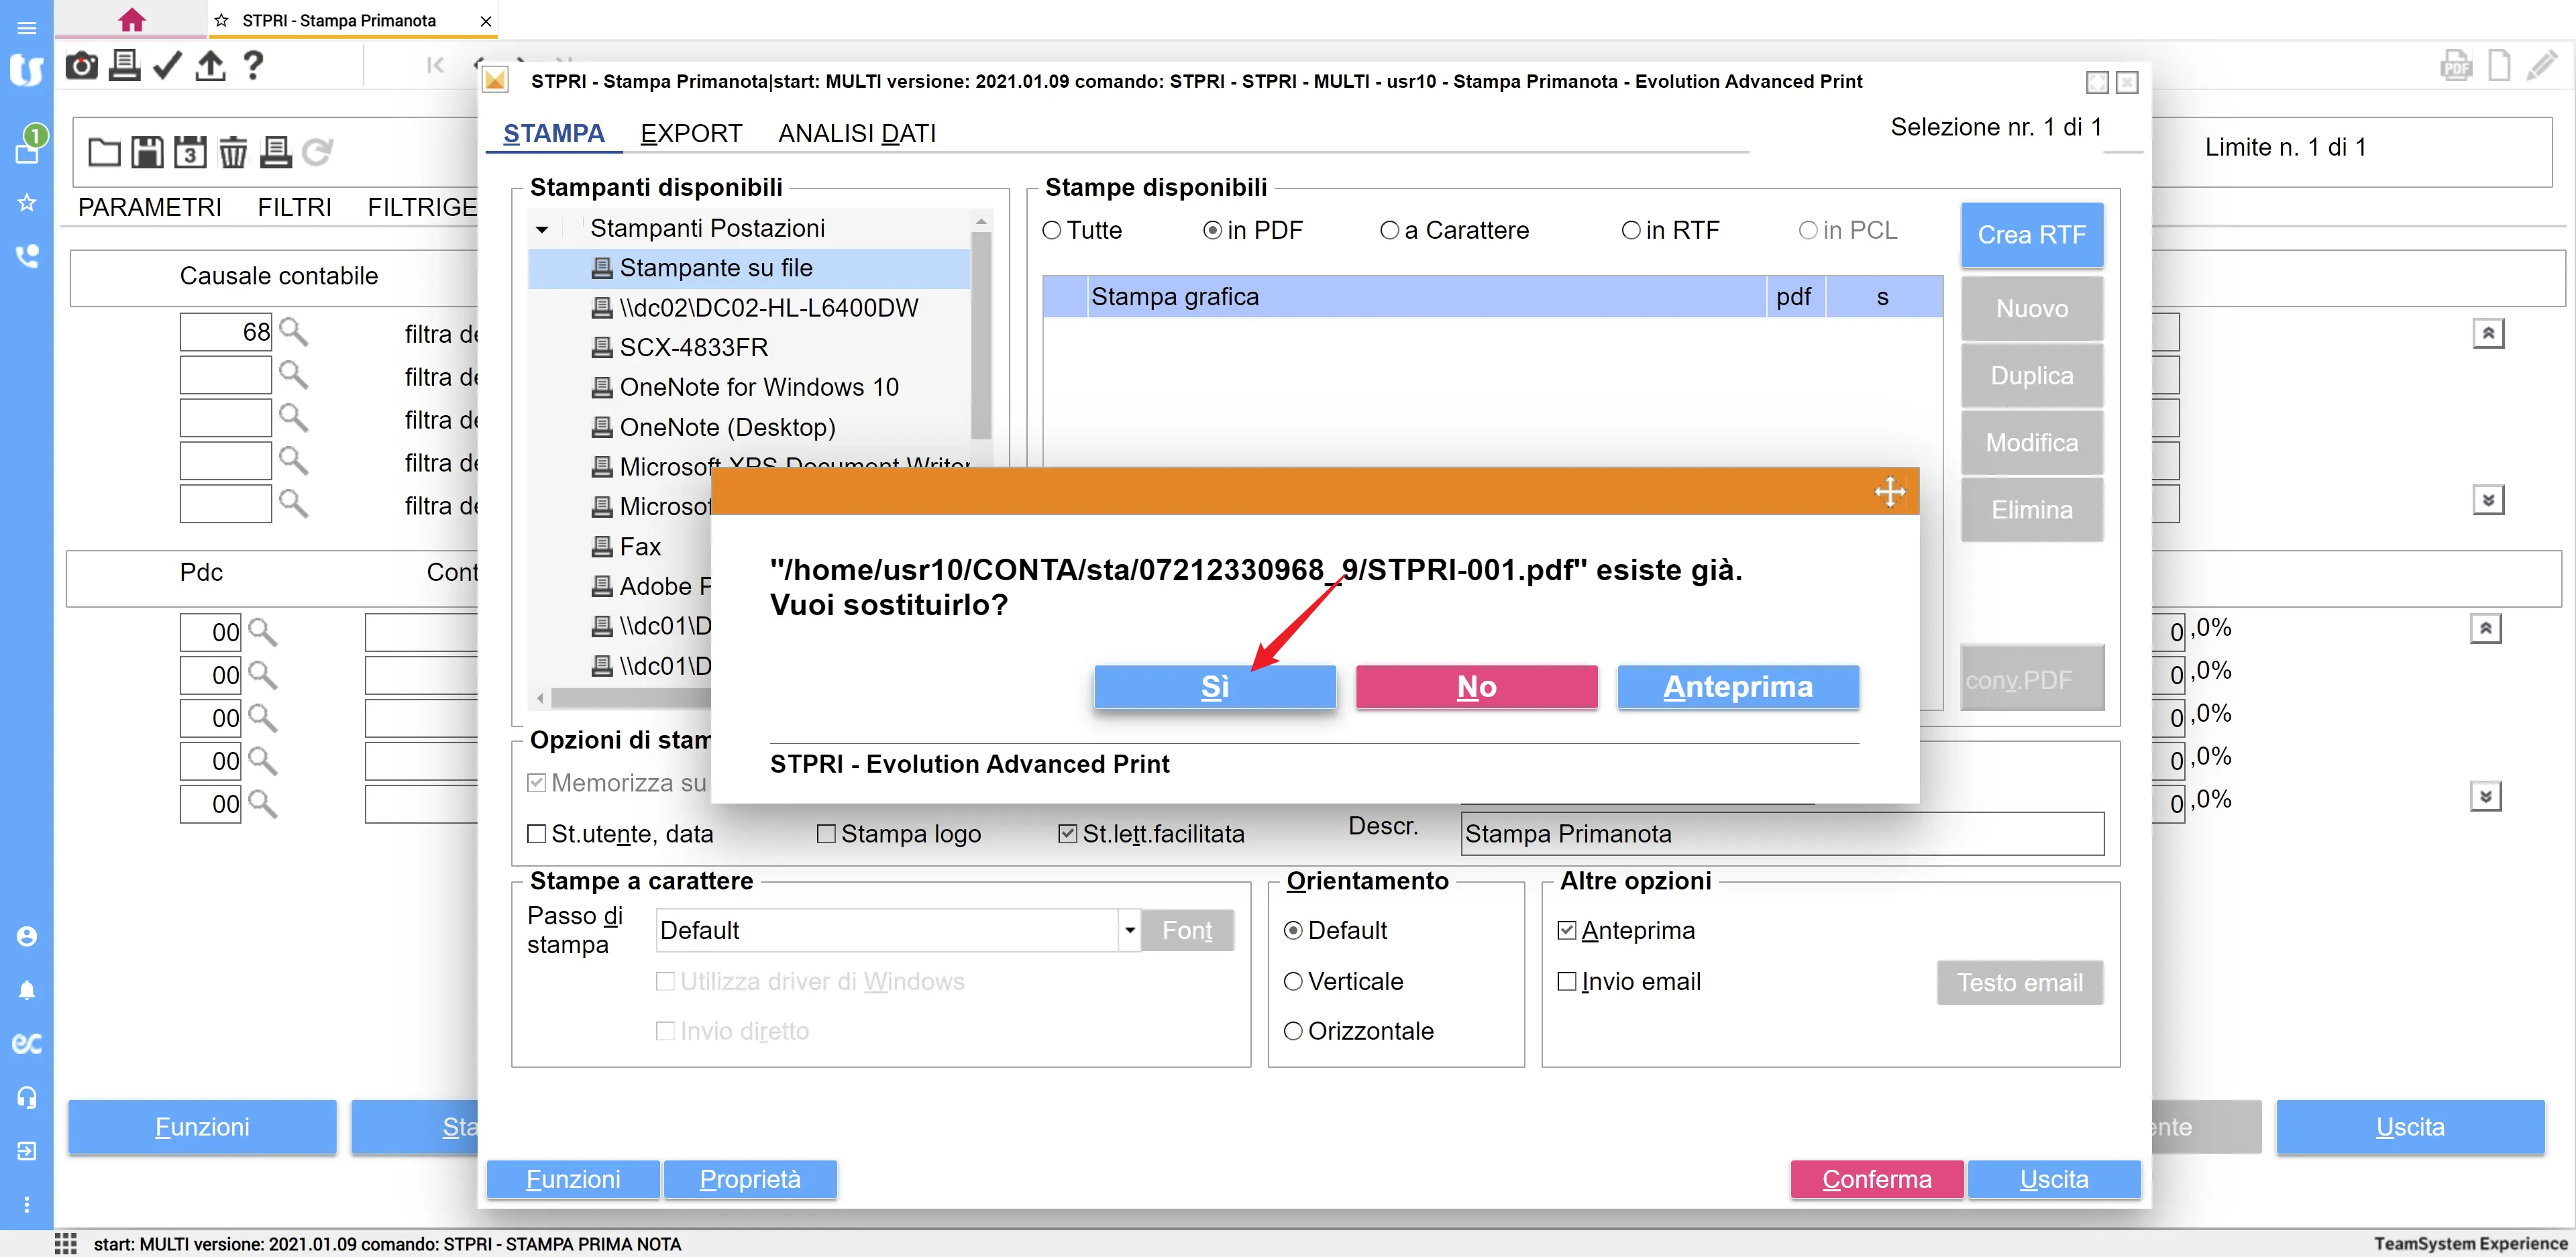This screenshot has width=2576, height=1257.
Task: Open the ANALISI DATI tab
Action: click(x=856, y=133)
